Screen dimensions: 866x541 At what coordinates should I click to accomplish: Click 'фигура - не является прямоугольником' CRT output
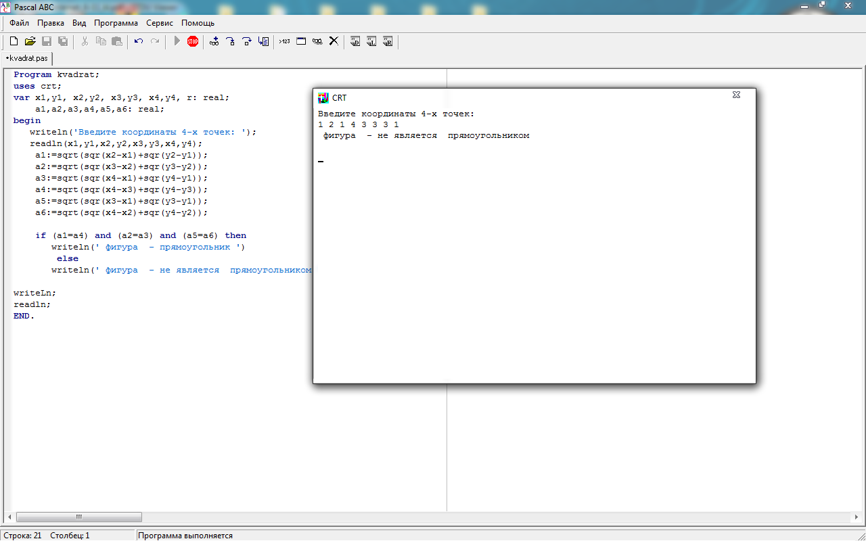coord(426,135)
